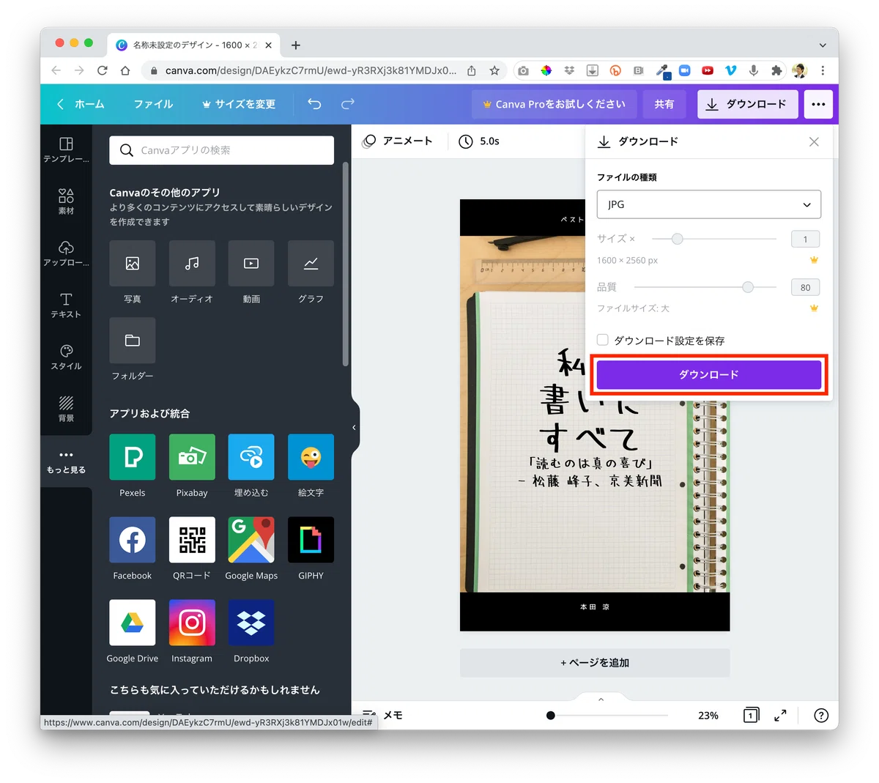
Task: Click the 23% zoom level
Action: [x=708, y=716]
